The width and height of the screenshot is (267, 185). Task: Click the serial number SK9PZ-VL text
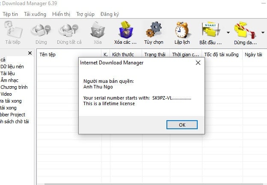172,98
